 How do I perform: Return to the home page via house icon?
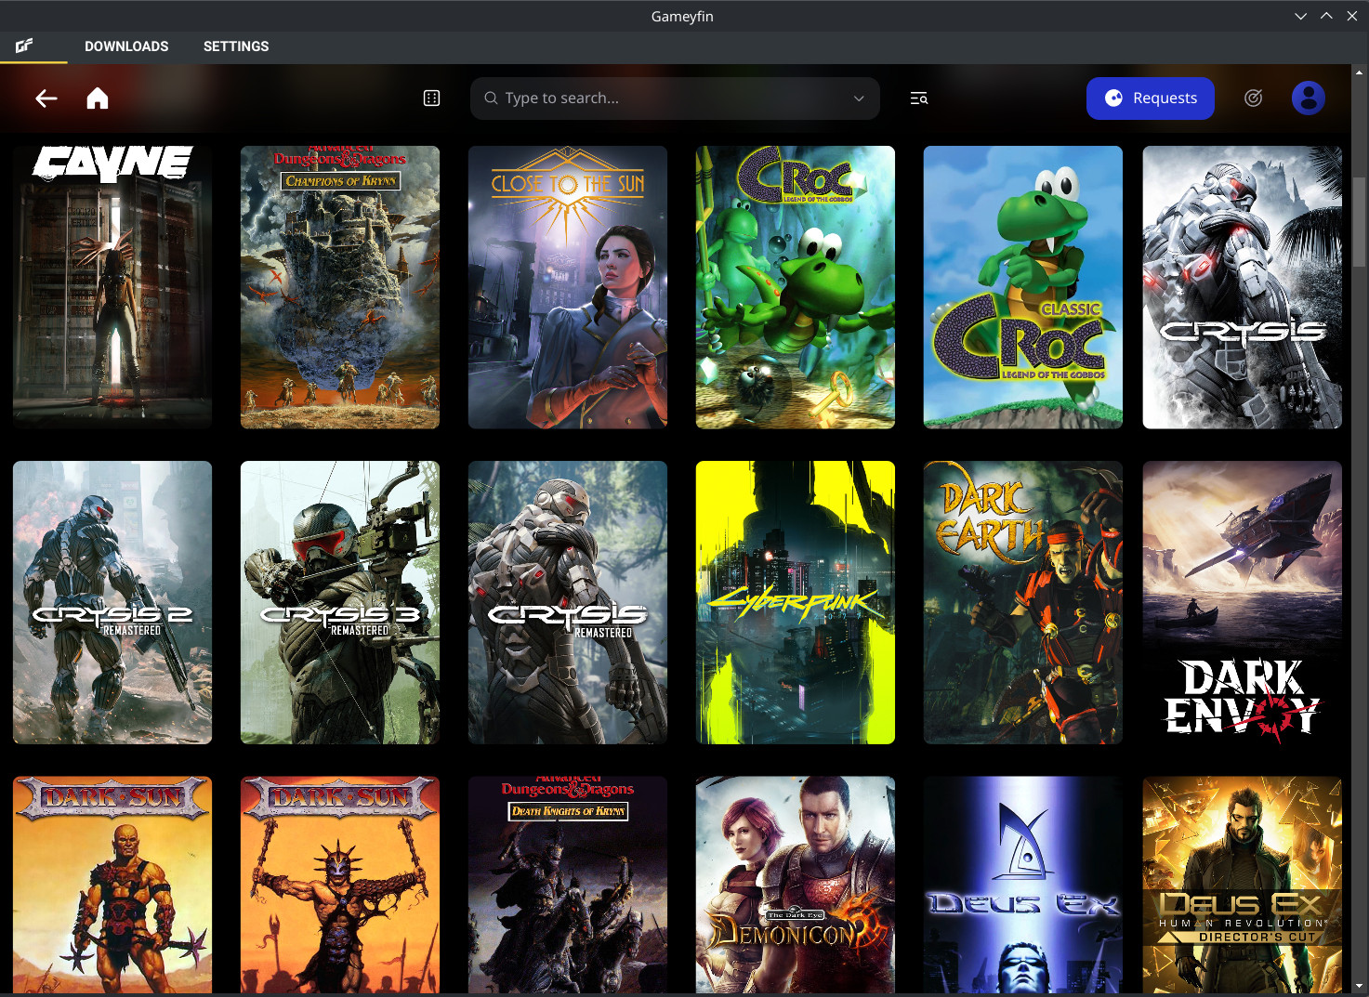pos(98,98)
